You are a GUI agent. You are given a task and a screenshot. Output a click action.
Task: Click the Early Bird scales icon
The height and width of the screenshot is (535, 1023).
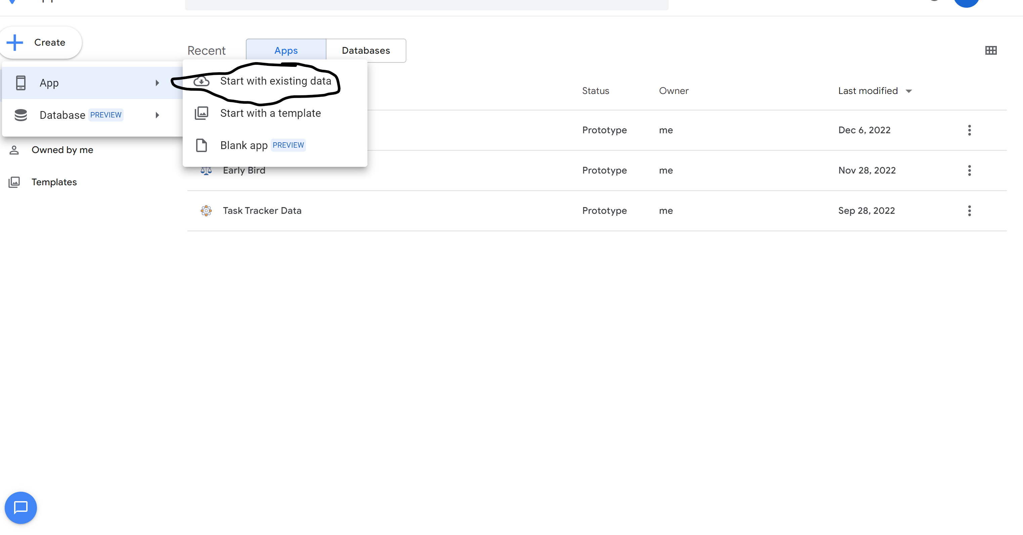point(206,171)
